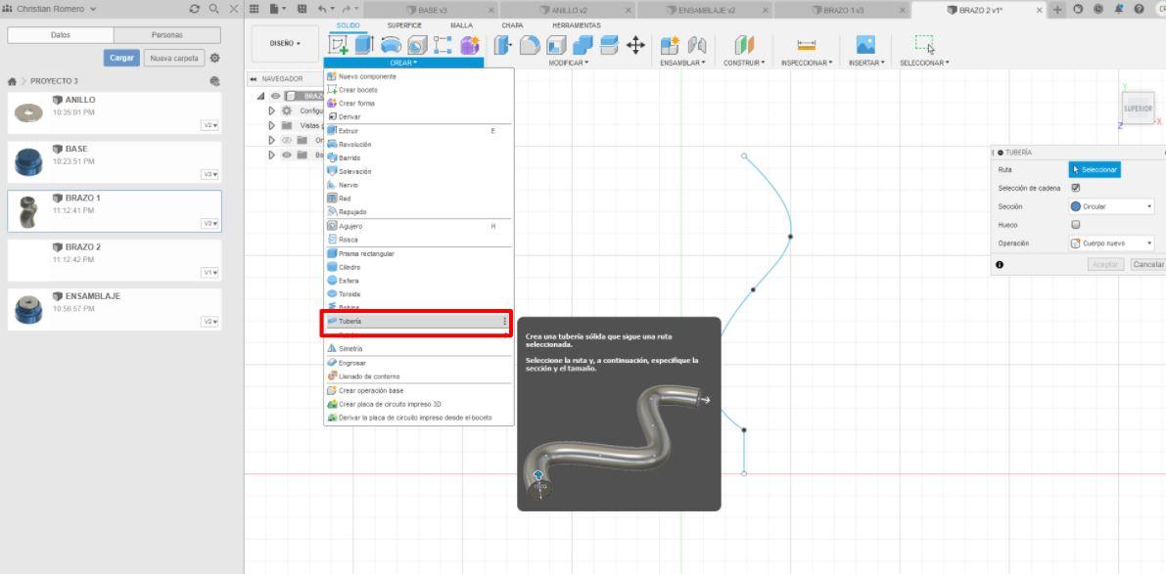Open the Operación dropdown showing Cuerpo nuevo

point(1111,243)
